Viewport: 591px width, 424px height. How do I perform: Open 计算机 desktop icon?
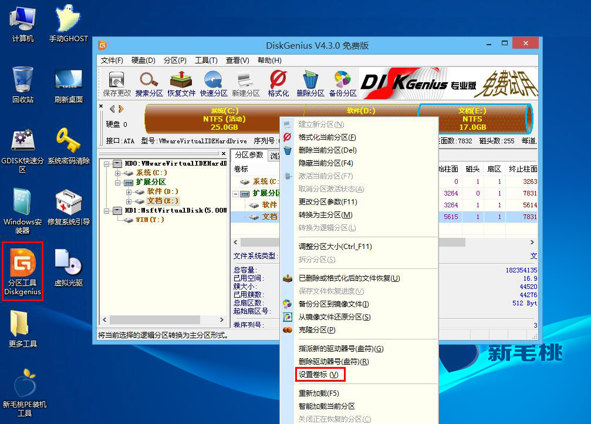[23, 25]
